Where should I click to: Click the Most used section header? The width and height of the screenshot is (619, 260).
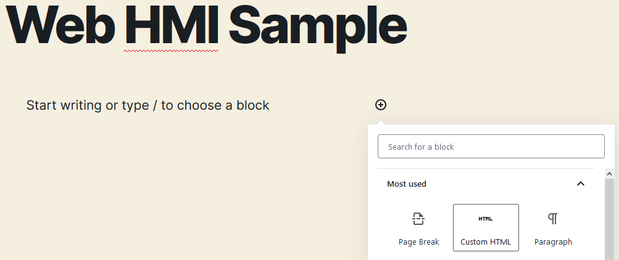pyautogui.click(x=407, y=184)
